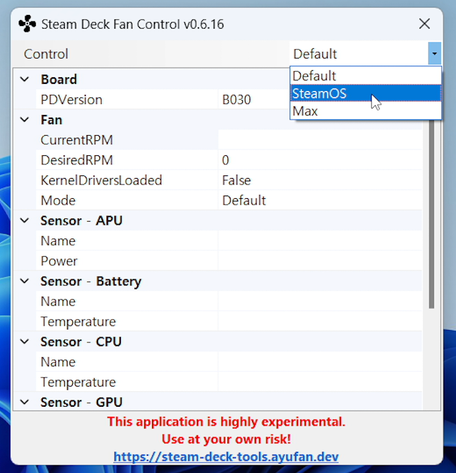Image resolution: width=456 pixels, height=473 pixels.
Task: Collapse the Board section
Action: (25, 79)
